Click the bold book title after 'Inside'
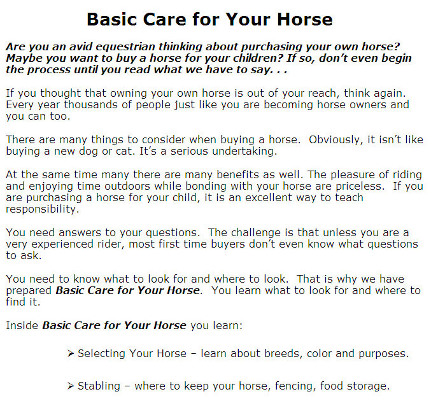This screenshot has width=431, height=401. pyautogui.click(x=114, y=325)
